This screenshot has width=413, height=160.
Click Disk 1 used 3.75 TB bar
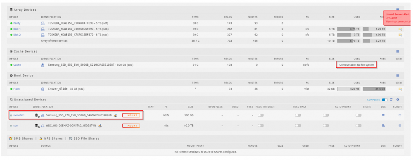(349, 29)
